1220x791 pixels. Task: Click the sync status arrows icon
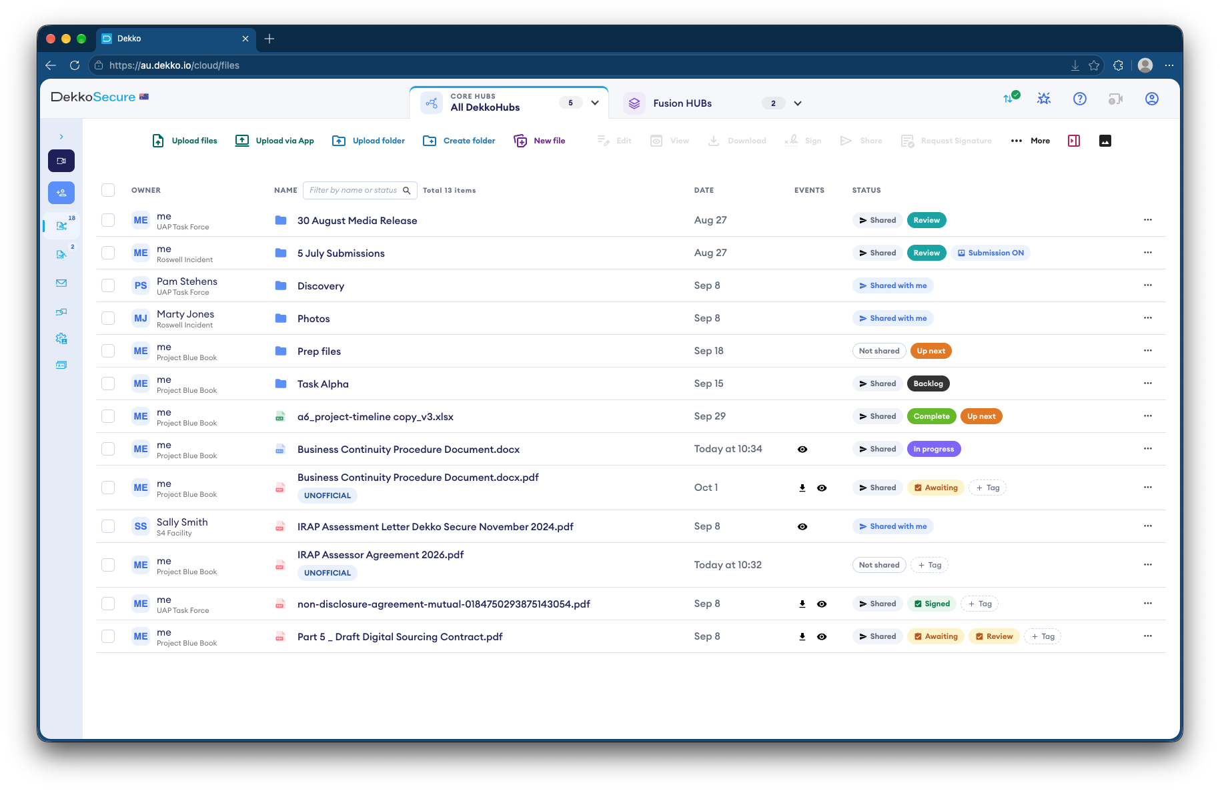tap(1011, 98)
